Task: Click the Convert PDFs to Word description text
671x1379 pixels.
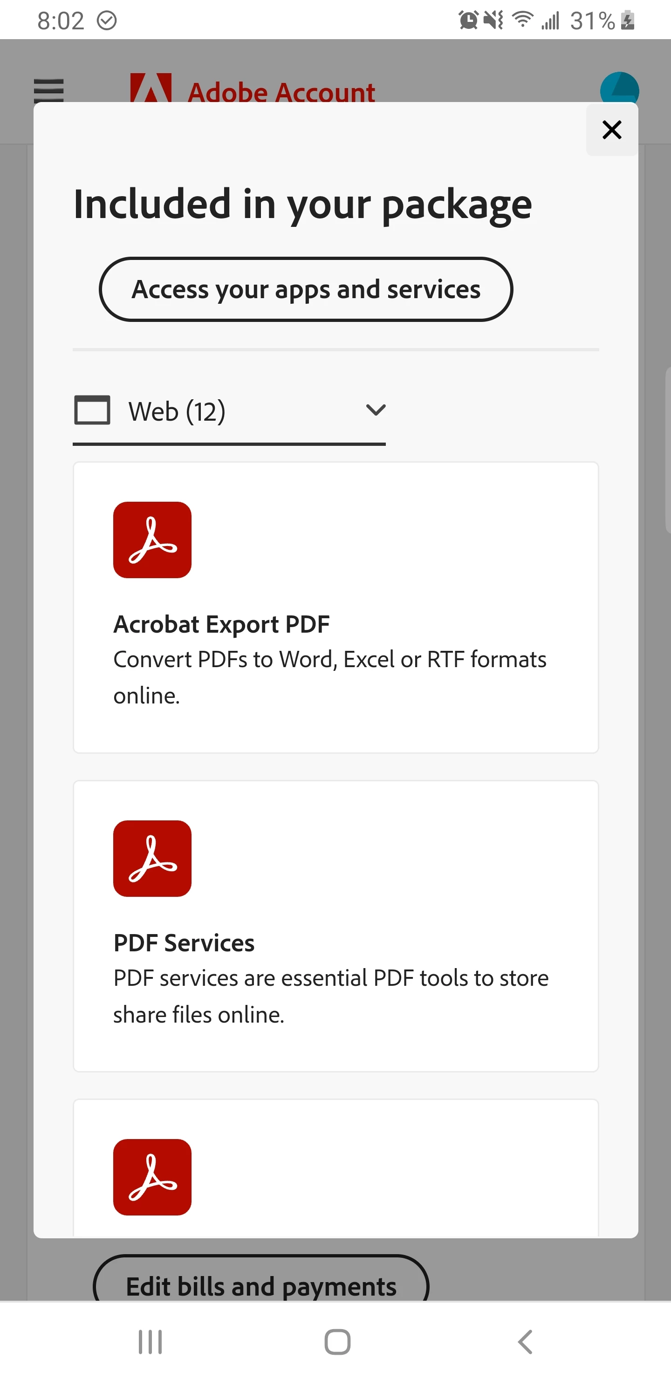Action: tap(330, 677)
